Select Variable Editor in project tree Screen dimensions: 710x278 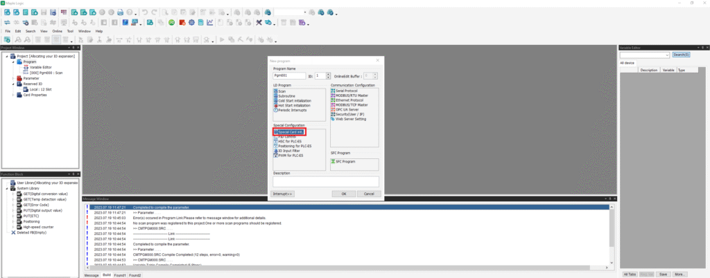(37, 67)
